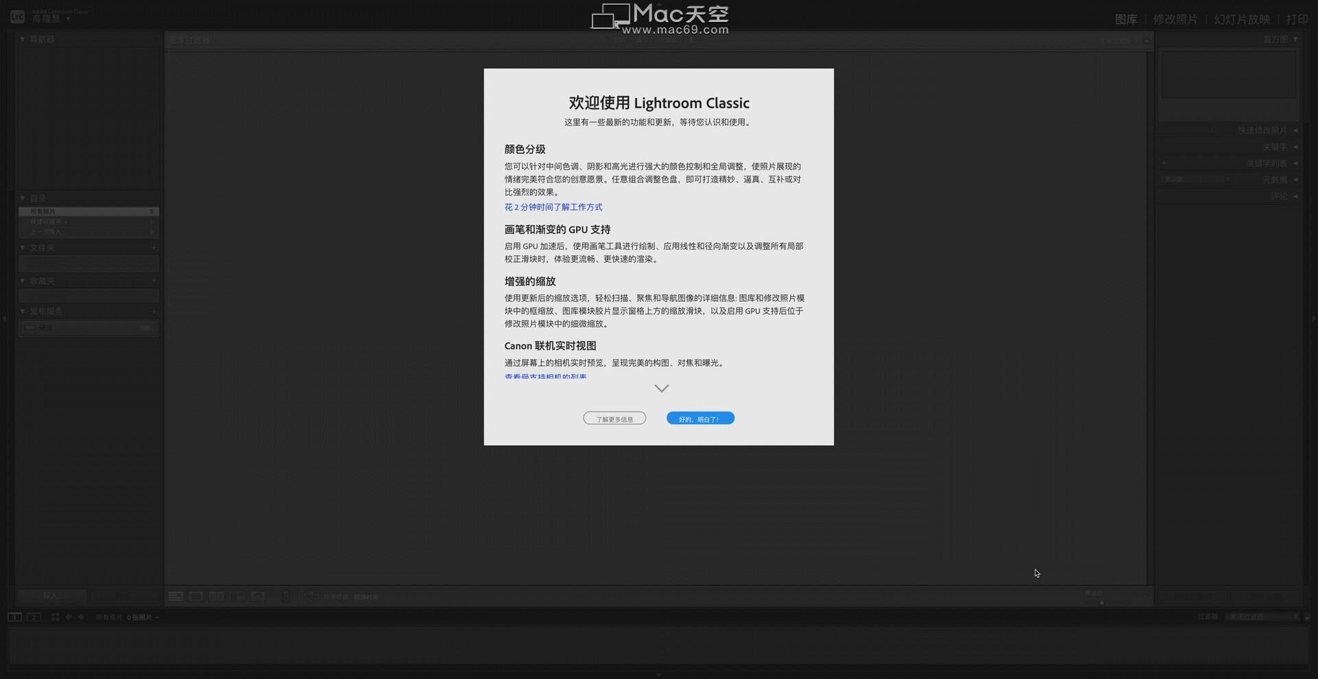The width and height of the screenshot is (1318, 679).
Task: Collapse the 导航器 panel
Action: [x=23, y=39]
